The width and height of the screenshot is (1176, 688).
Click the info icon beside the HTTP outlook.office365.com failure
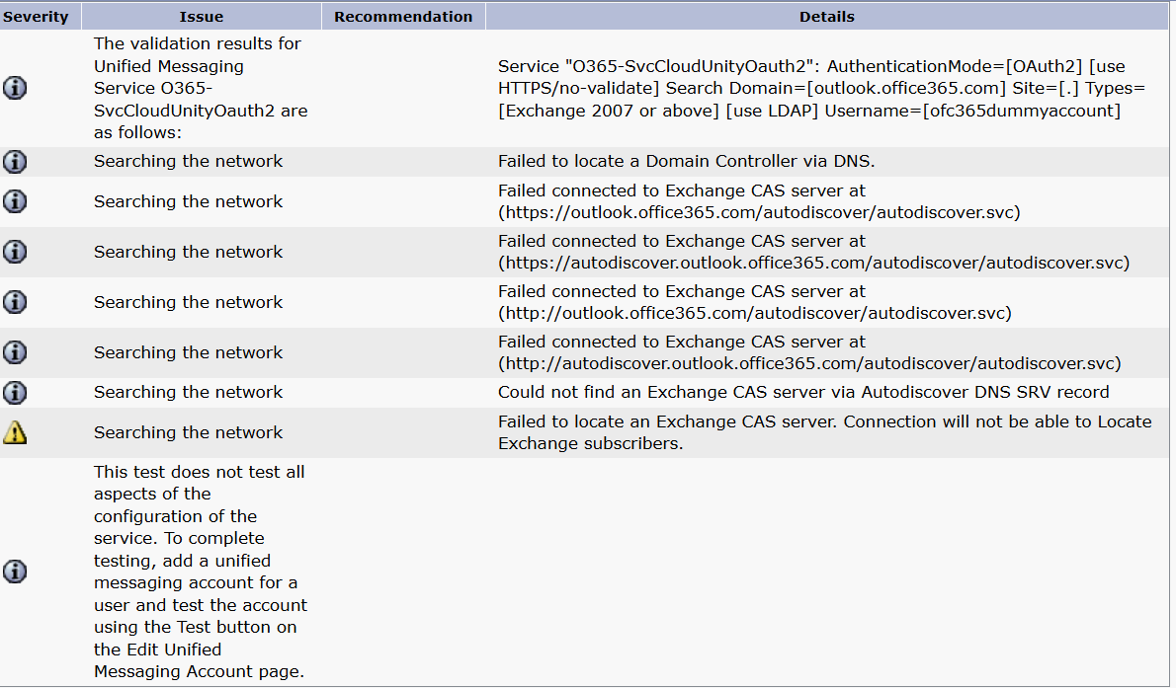click(15, 302)
